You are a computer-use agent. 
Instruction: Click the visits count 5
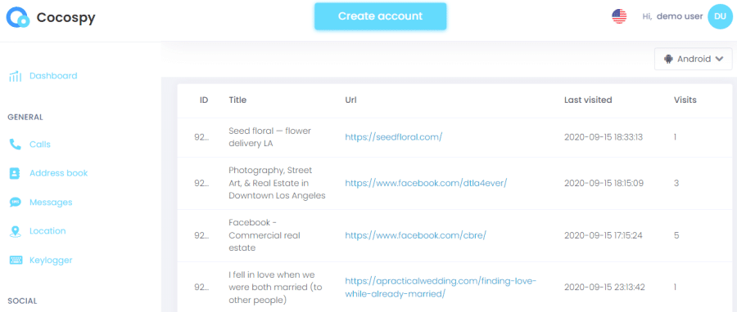[x=676, y=235]
